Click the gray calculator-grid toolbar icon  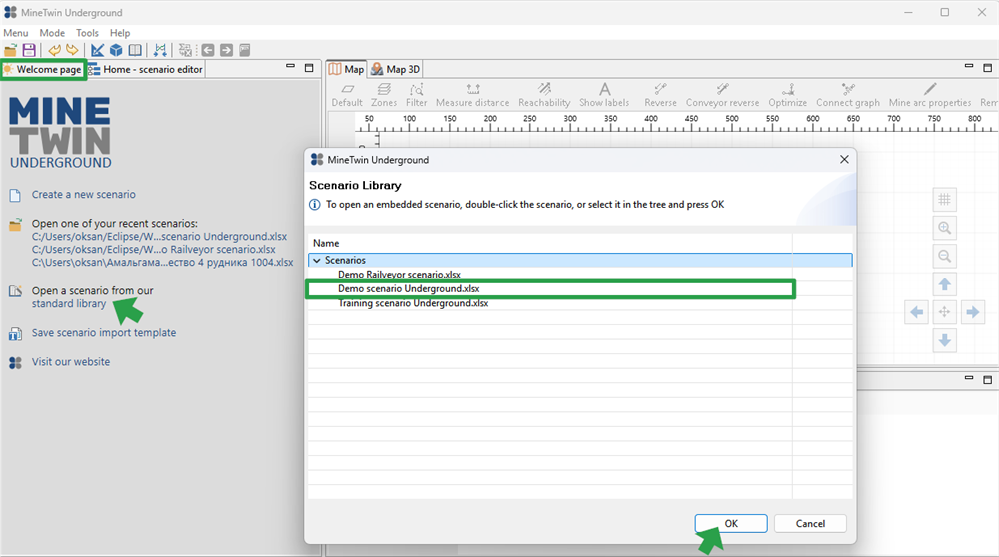(185, 50)
